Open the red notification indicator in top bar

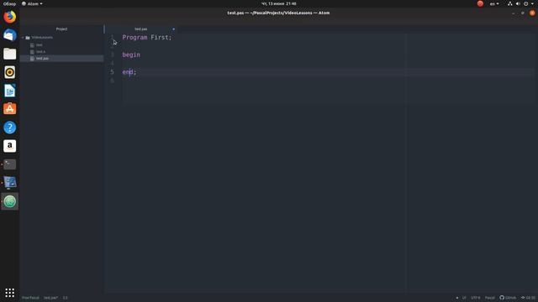[x=480, y=3]
